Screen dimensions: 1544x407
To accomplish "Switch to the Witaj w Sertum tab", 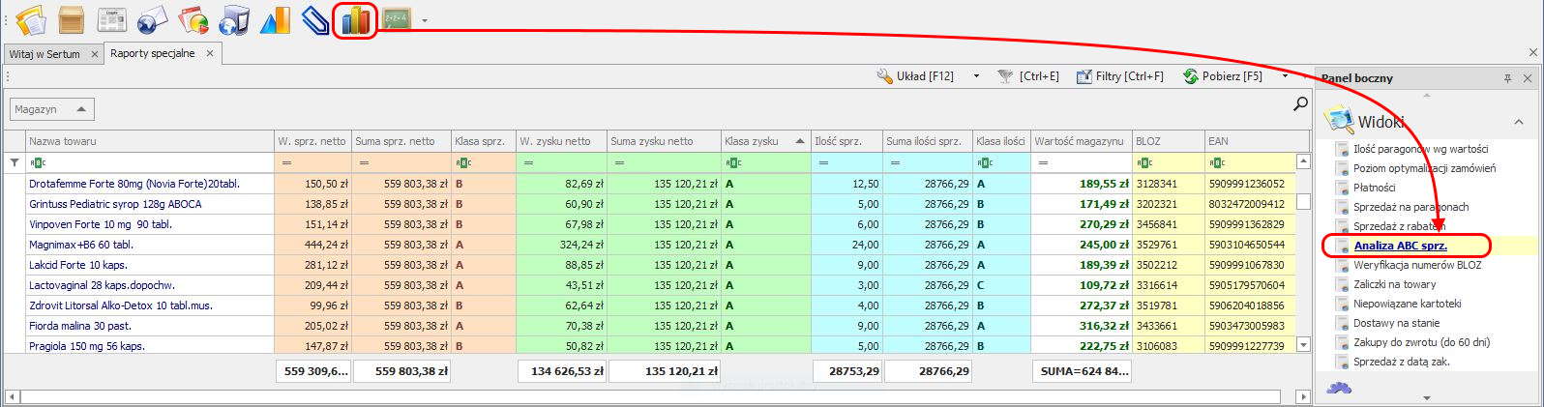I will coord(45,54).
